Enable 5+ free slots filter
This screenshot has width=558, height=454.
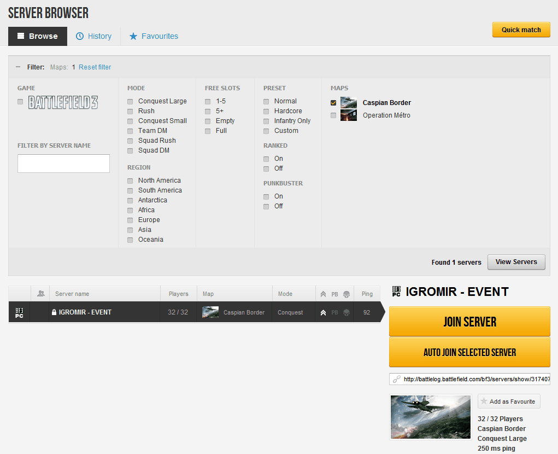point(208,112)
